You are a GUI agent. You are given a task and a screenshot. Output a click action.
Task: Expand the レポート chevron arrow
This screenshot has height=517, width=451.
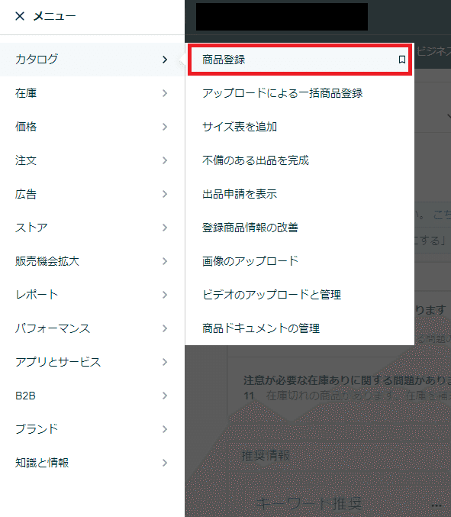[165, 295]
